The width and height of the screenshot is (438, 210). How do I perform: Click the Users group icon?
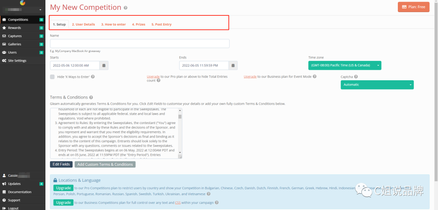[4, 53]
